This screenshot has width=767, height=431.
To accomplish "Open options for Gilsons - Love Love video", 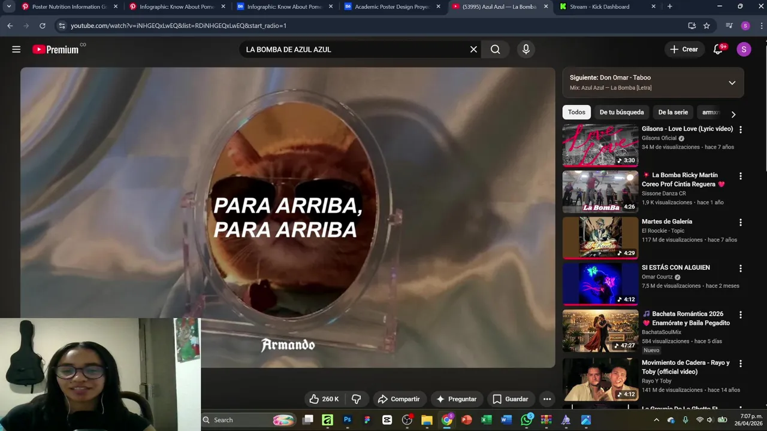I will pos(740,129).
